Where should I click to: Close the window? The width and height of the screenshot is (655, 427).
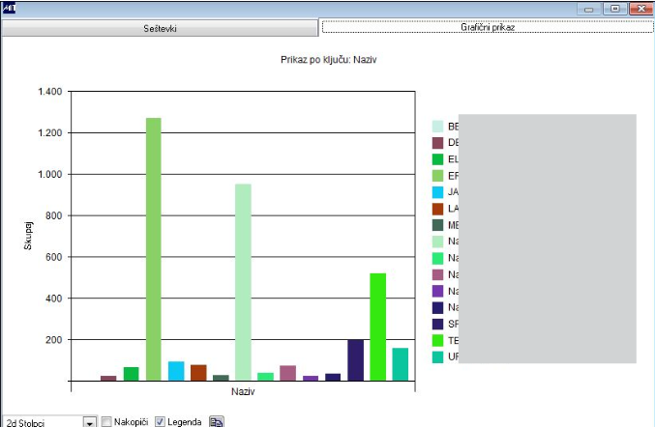point(641,9)
